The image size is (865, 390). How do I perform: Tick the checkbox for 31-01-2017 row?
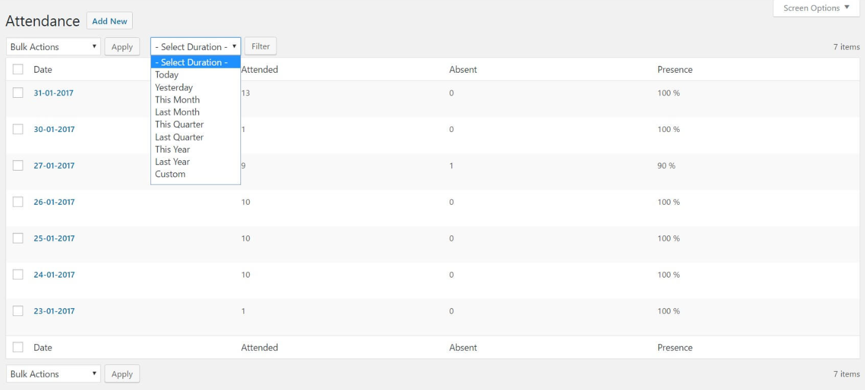pyautogui.click(x=18, y=93)
